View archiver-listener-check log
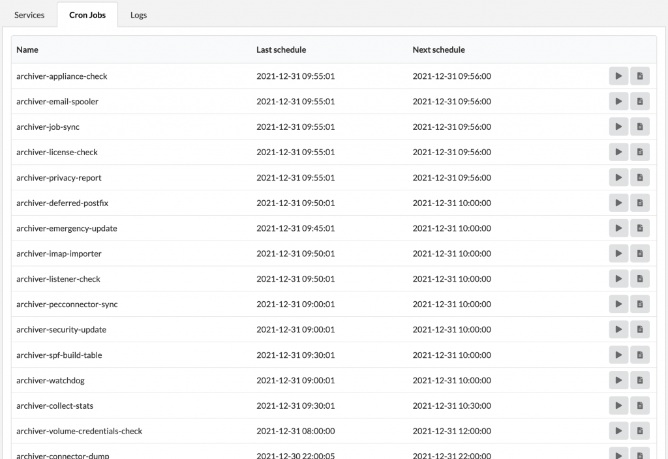The width and height of the screenshot is (668, 459). click(x=640, y=279)
